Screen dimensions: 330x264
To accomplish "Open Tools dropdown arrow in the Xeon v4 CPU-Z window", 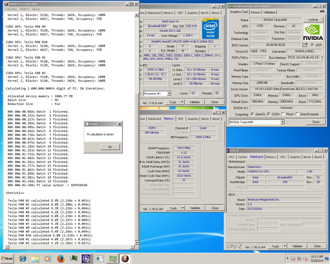I will click(182, 102).
